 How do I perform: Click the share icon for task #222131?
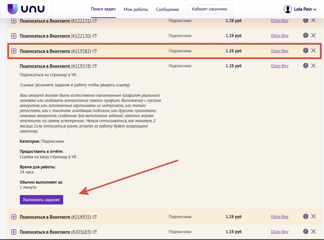click(x=95, y=21)
